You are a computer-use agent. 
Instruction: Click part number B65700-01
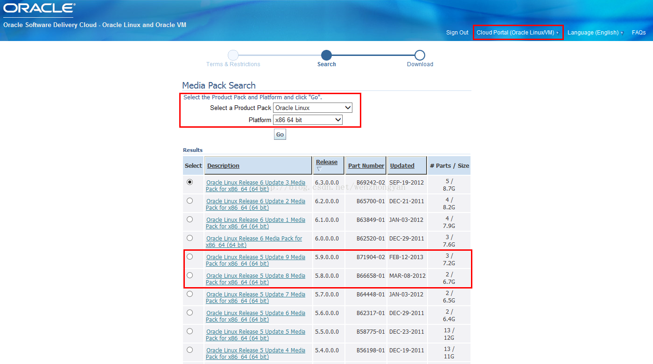371,201
